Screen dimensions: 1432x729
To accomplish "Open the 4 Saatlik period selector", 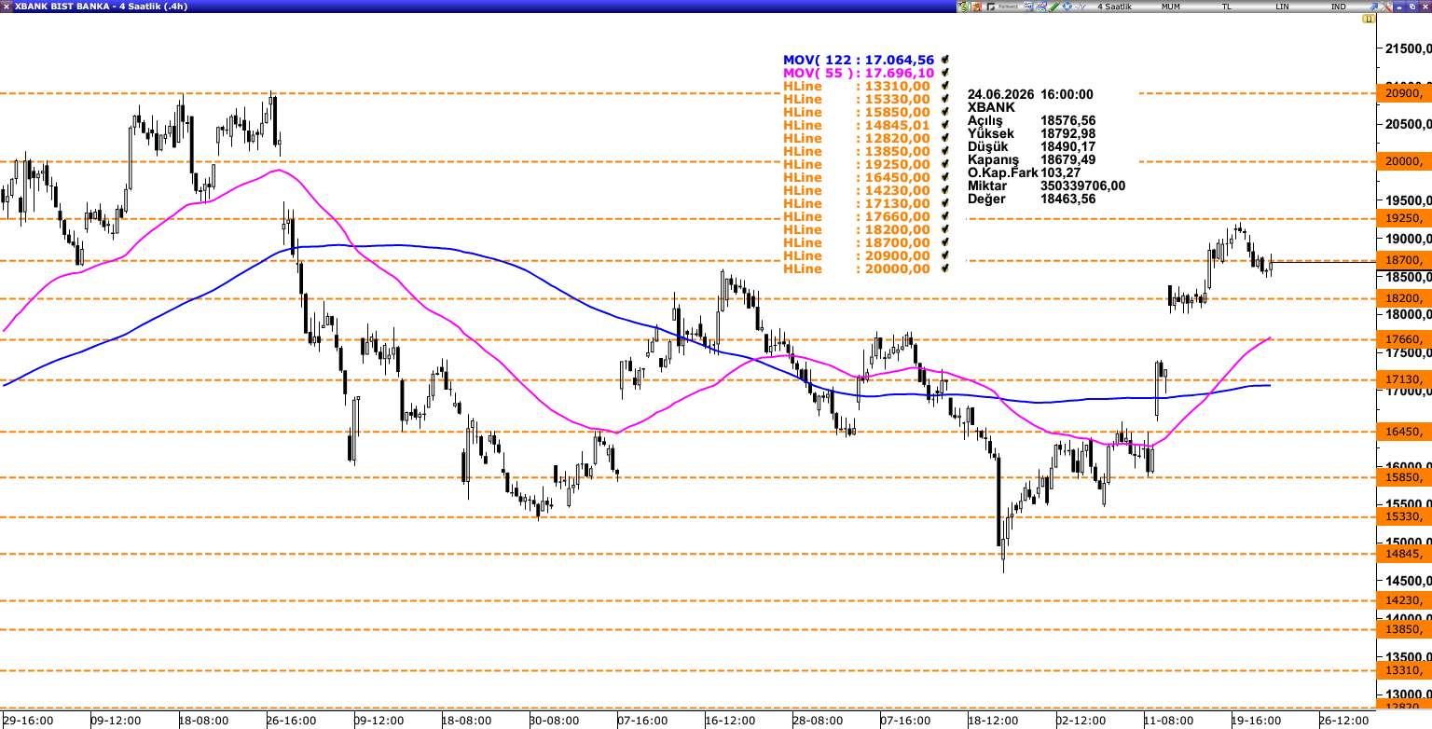I will tap(1114, 7).
